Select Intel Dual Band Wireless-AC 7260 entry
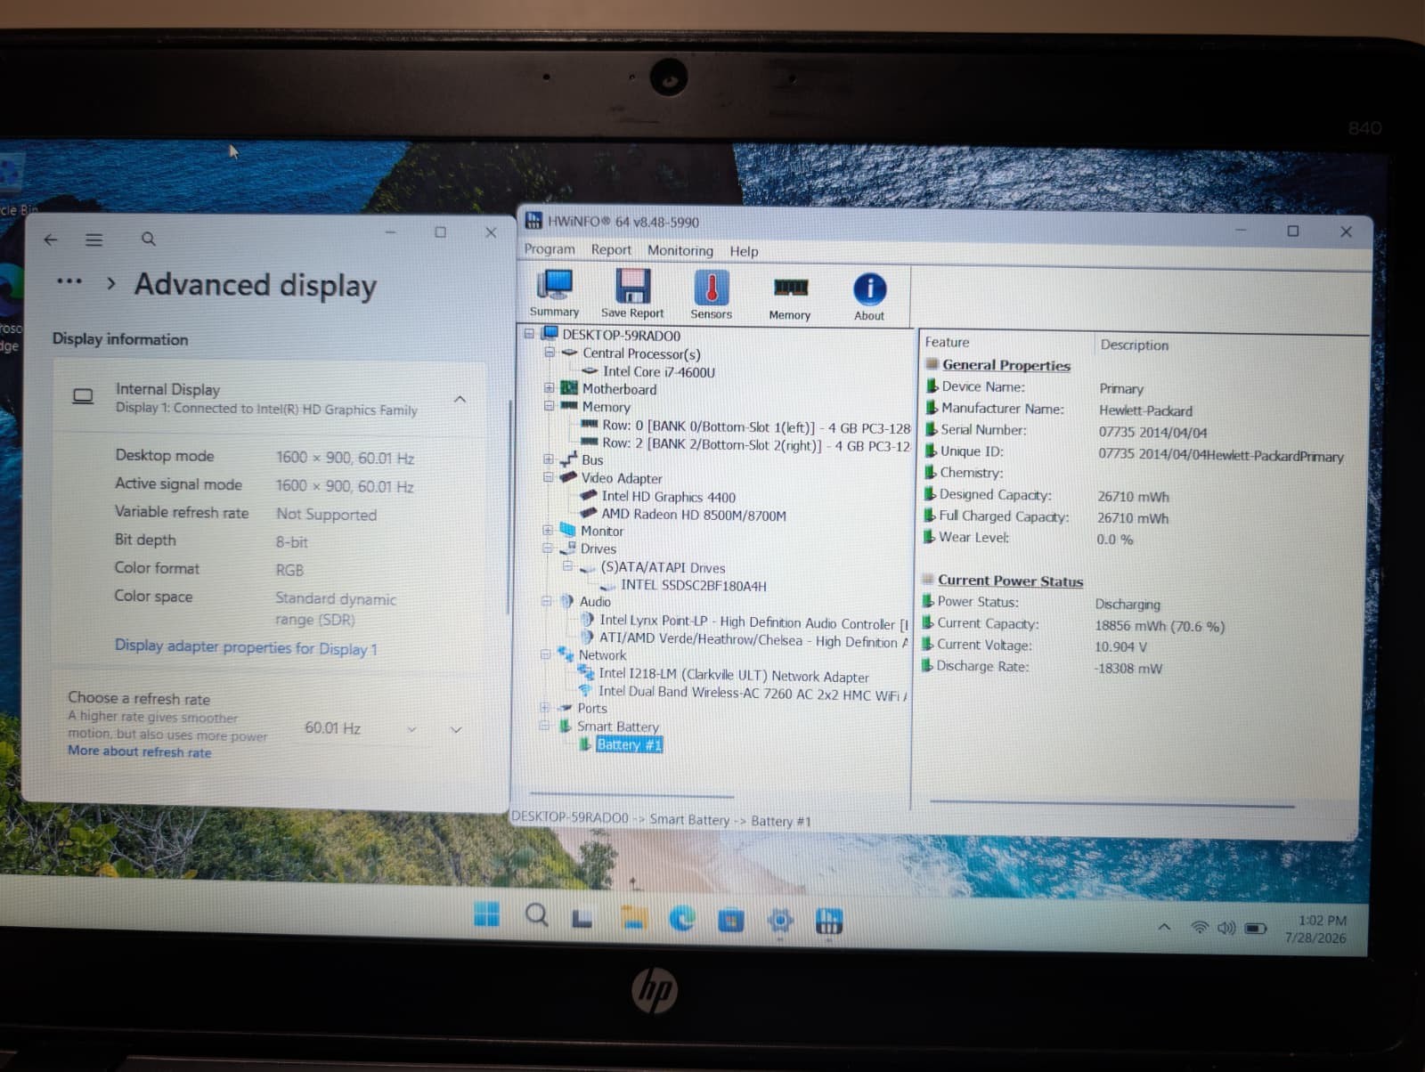 [x=753, y=693]
